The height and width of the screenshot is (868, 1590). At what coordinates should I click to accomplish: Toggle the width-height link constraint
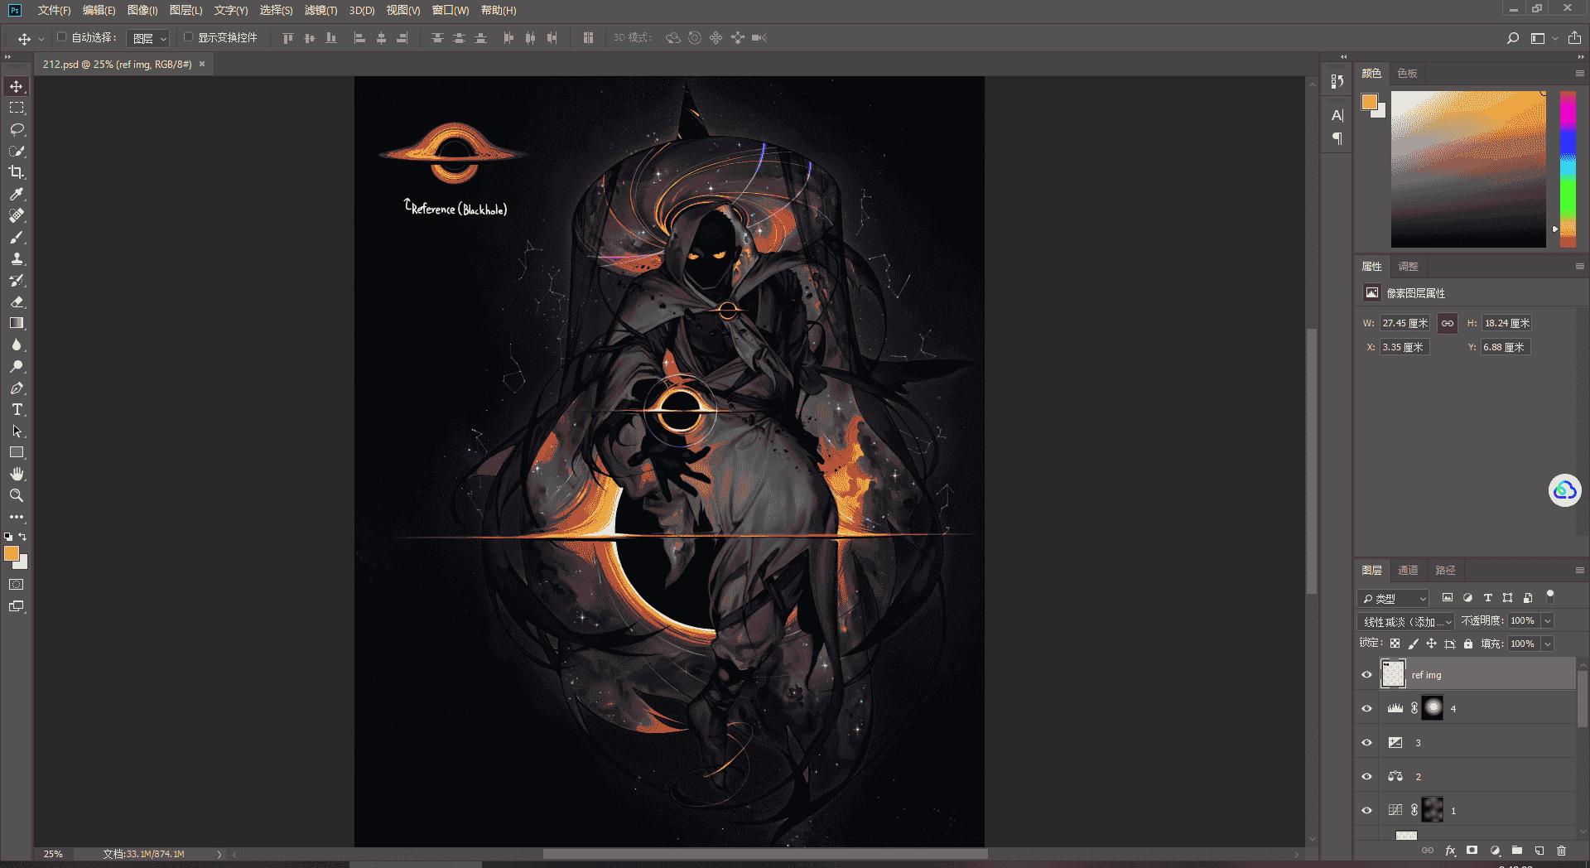pyautogui.click(x=1448, y=323)
